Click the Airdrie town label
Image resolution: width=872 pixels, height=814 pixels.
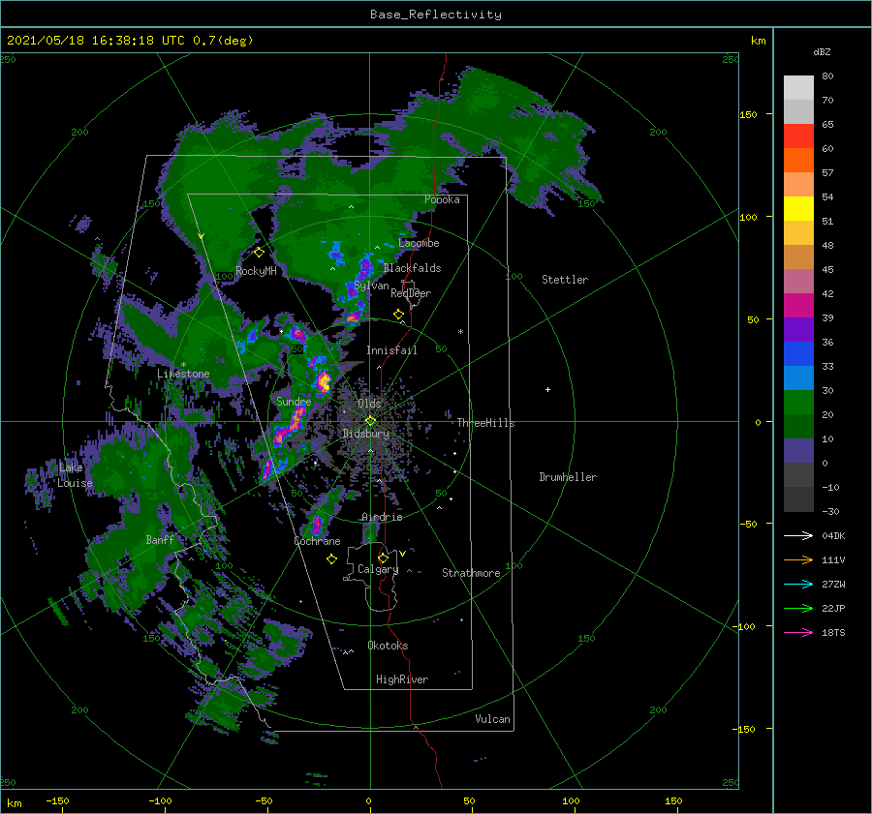(382, 517)
